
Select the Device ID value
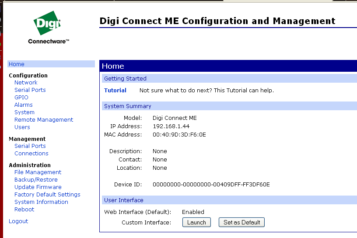point(211,185)
